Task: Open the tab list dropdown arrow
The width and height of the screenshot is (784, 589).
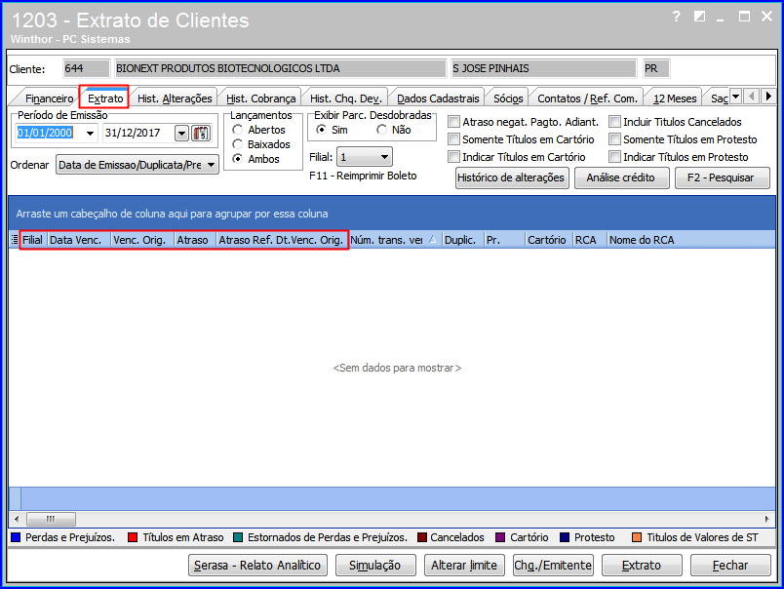Action: [x=735, y=96]
